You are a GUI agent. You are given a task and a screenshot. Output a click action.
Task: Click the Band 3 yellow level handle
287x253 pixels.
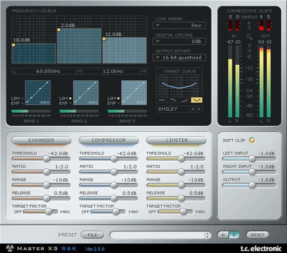tap(104, 39)
